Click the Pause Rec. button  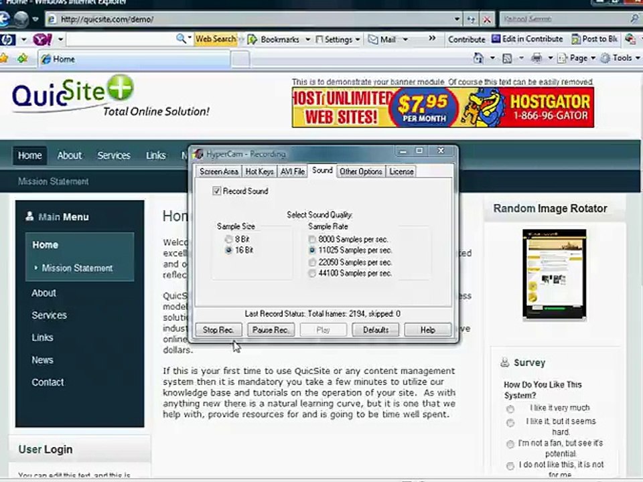[270, 330]
